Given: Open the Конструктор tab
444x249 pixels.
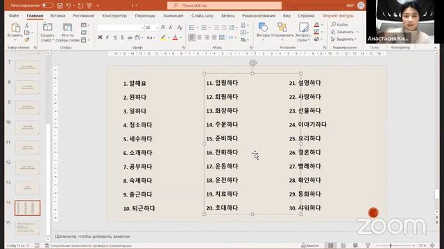Looking at the screenshot, I should point(114,16).
